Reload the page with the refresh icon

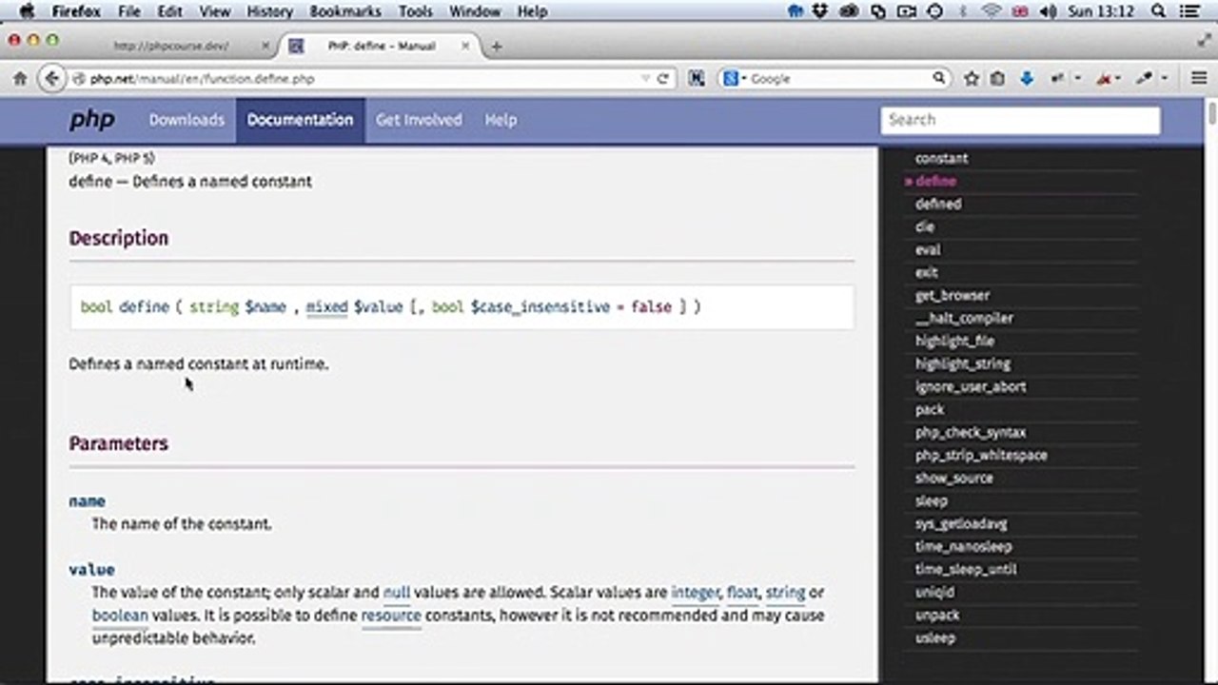663,79
